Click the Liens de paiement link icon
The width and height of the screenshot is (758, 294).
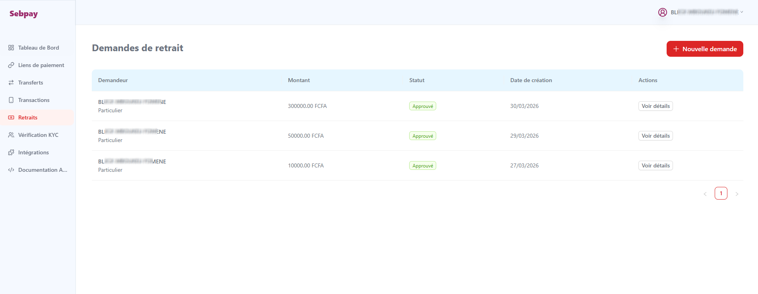tap(11, 65)
